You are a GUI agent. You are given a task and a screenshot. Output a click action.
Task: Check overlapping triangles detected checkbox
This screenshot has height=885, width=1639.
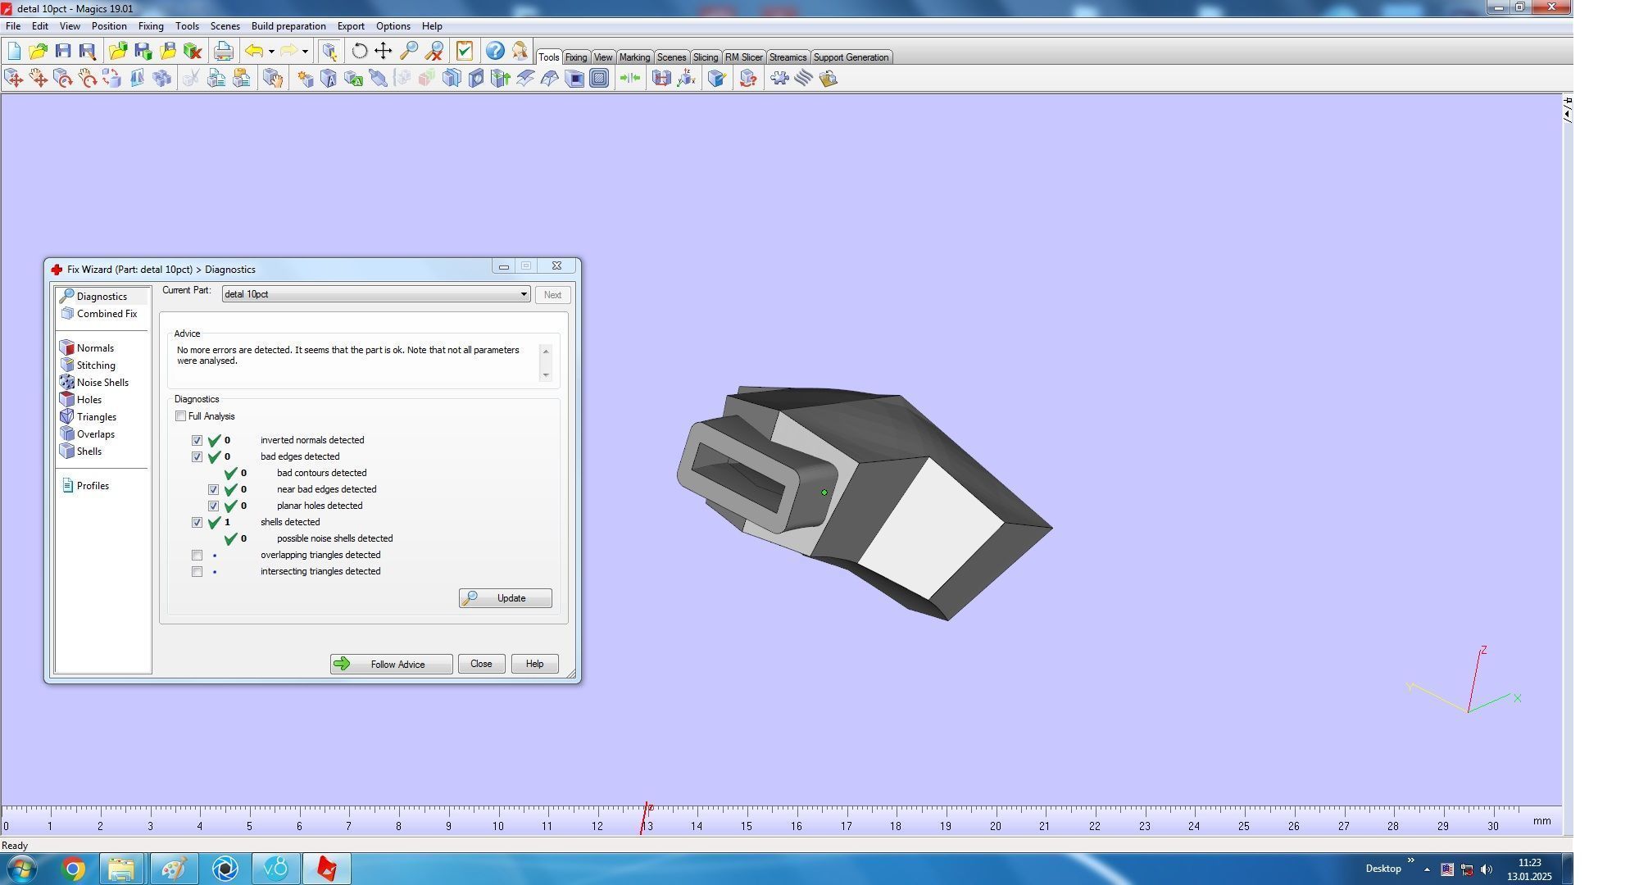click(197, 556)
